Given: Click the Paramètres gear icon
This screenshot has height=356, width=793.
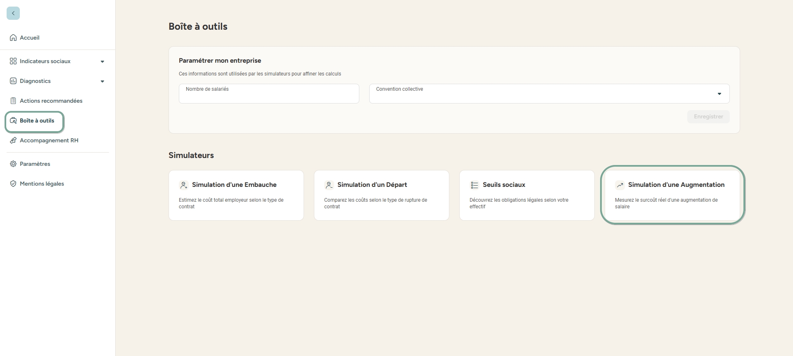Looking at the screenshot, I should (13, 164).
